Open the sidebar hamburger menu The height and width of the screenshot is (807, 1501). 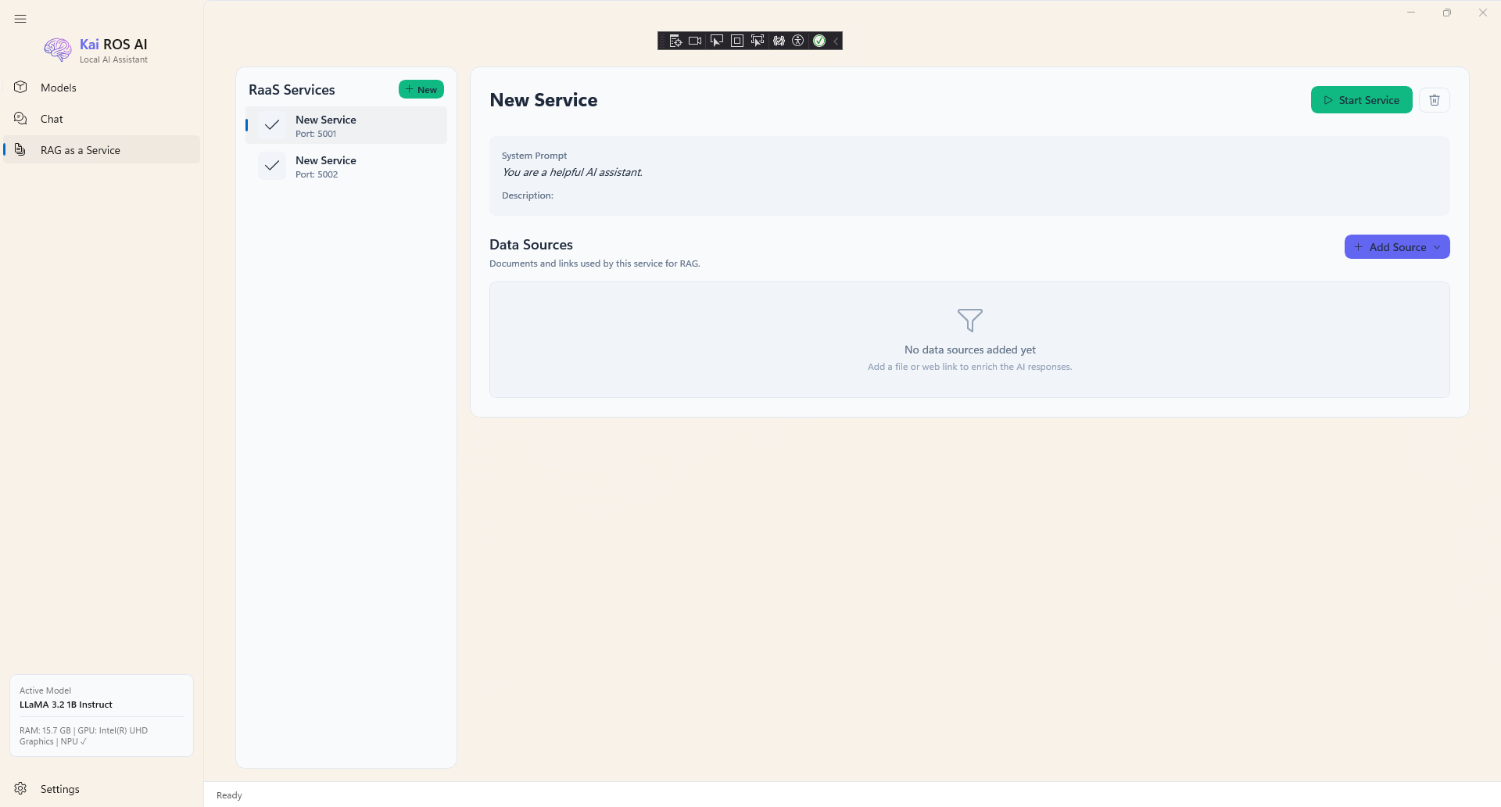coord(20,19)
